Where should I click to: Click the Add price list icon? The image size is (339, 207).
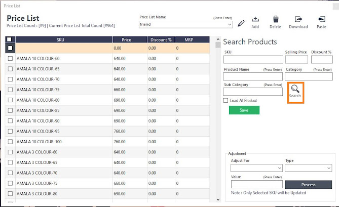[255, 19]
